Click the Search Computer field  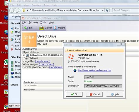[x=126, y=10]
